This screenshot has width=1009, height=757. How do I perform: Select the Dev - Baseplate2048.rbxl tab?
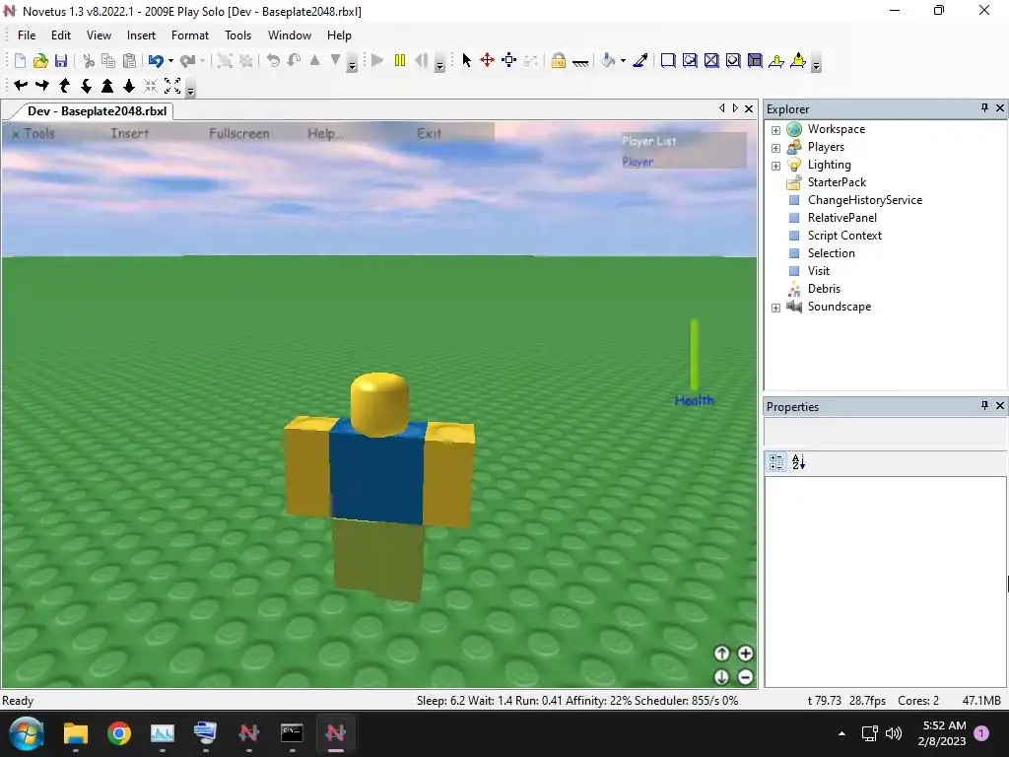97,110
